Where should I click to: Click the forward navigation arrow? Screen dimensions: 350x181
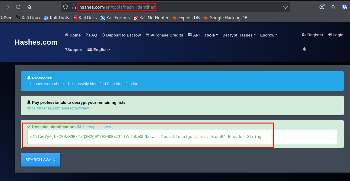(x=7, y=7)
